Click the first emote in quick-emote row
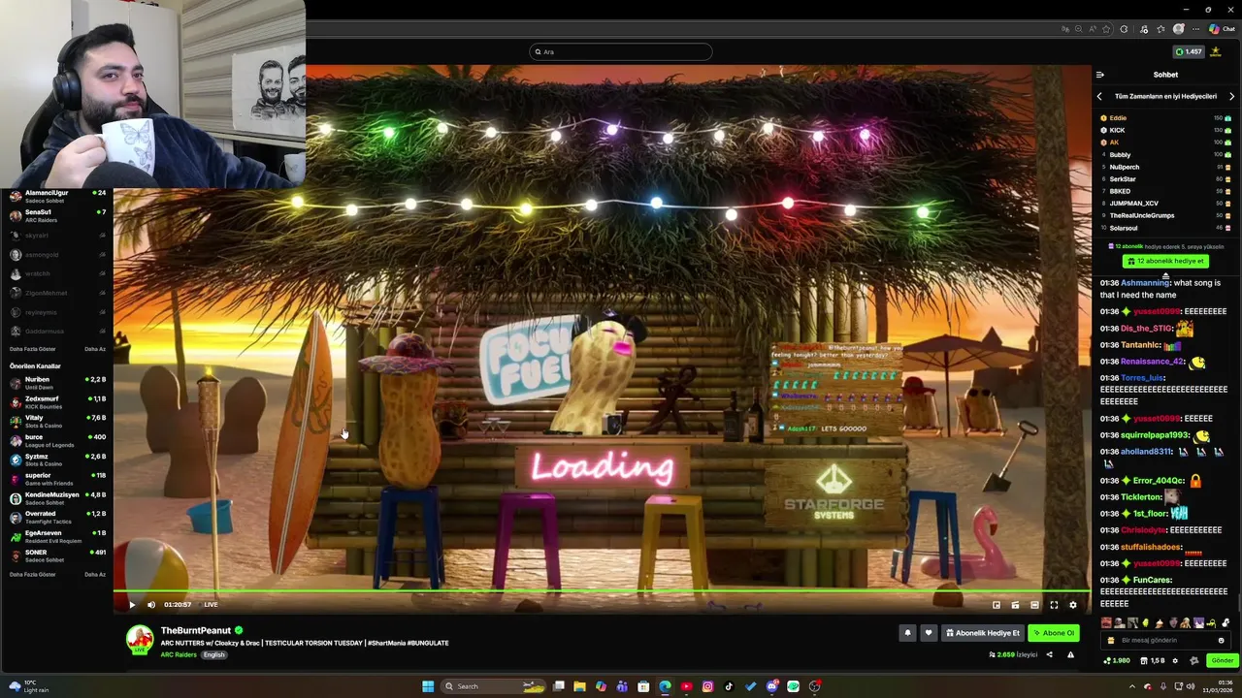 [1107, 622]
